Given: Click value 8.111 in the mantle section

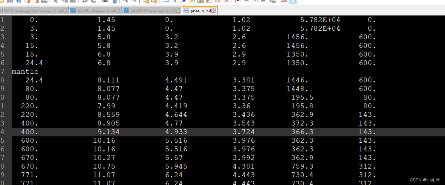Looking at the screenshot, I should point(108,80).
